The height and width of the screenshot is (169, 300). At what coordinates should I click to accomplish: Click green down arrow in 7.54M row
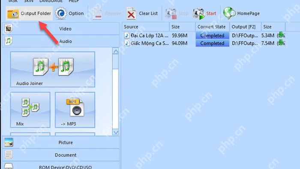pos(281,43)
